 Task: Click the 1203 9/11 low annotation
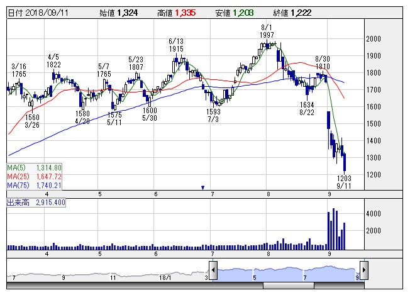[344, 182]
